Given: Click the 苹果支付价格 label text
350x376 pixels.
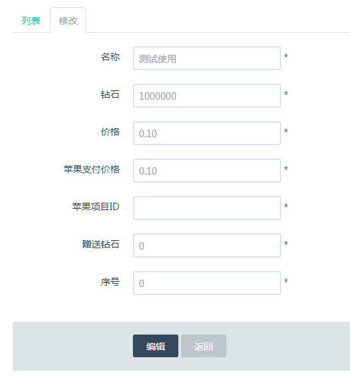Looking at the screenshot, I should [x=92, y=169].
